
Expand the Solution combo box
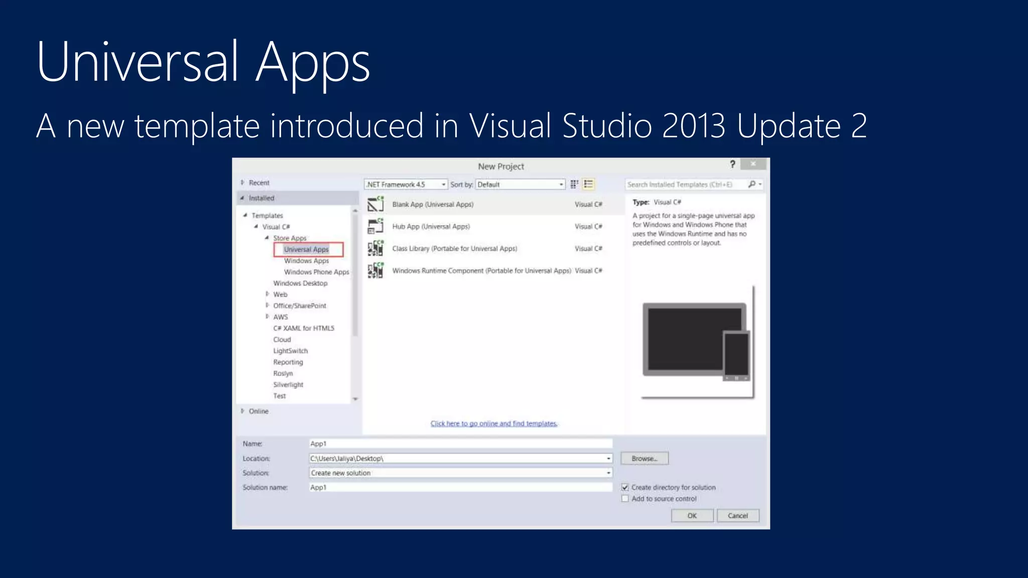point(608,473)
